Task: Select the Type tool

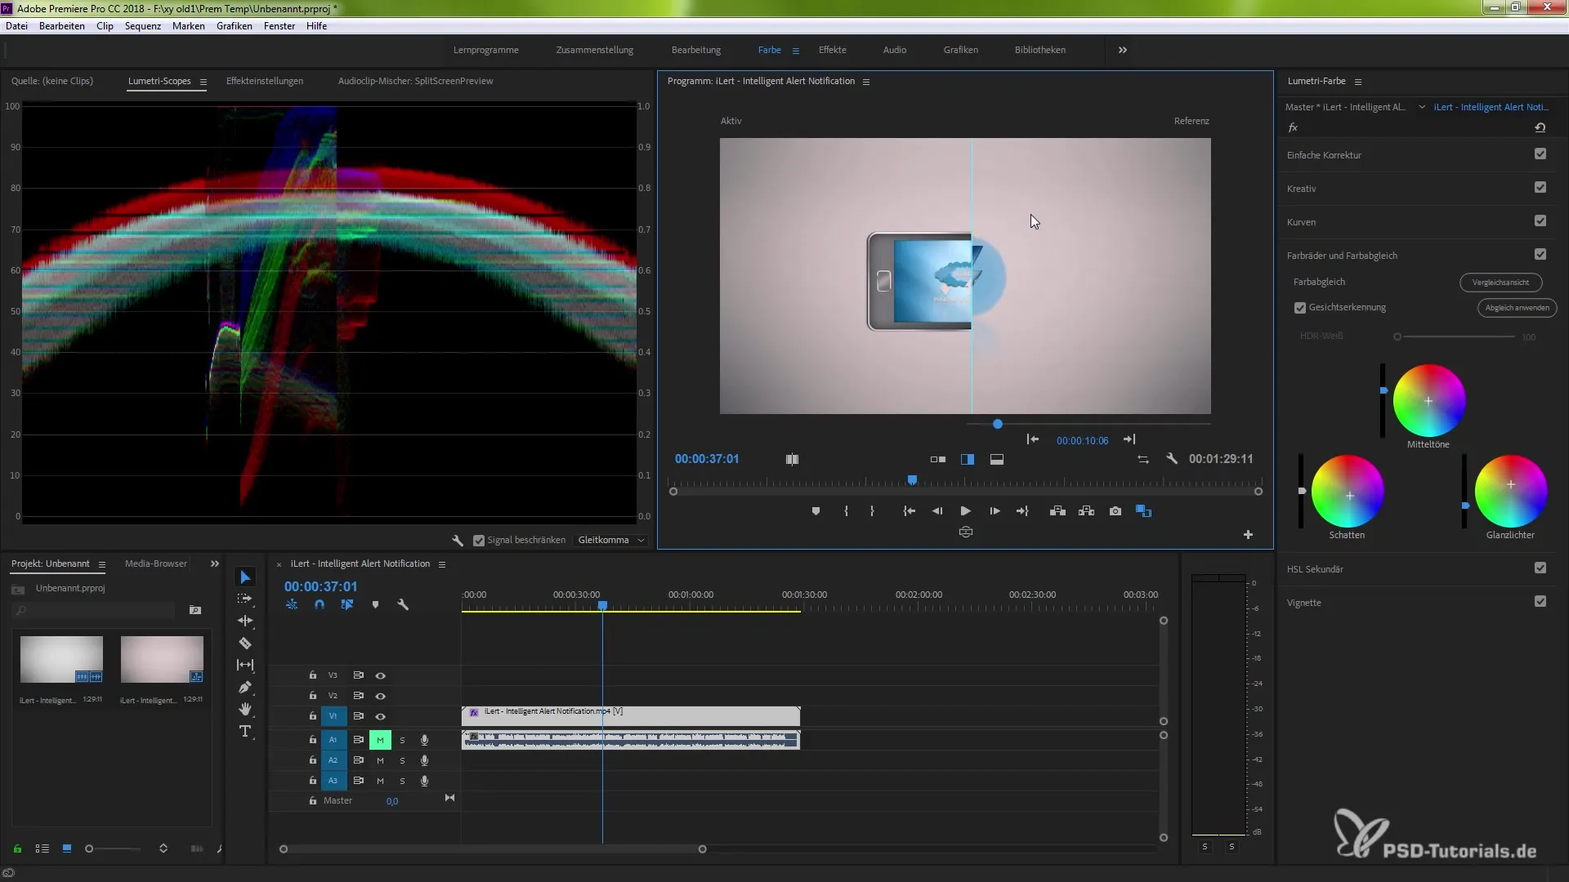Action: pyautogui.click(x=244, y=731)
